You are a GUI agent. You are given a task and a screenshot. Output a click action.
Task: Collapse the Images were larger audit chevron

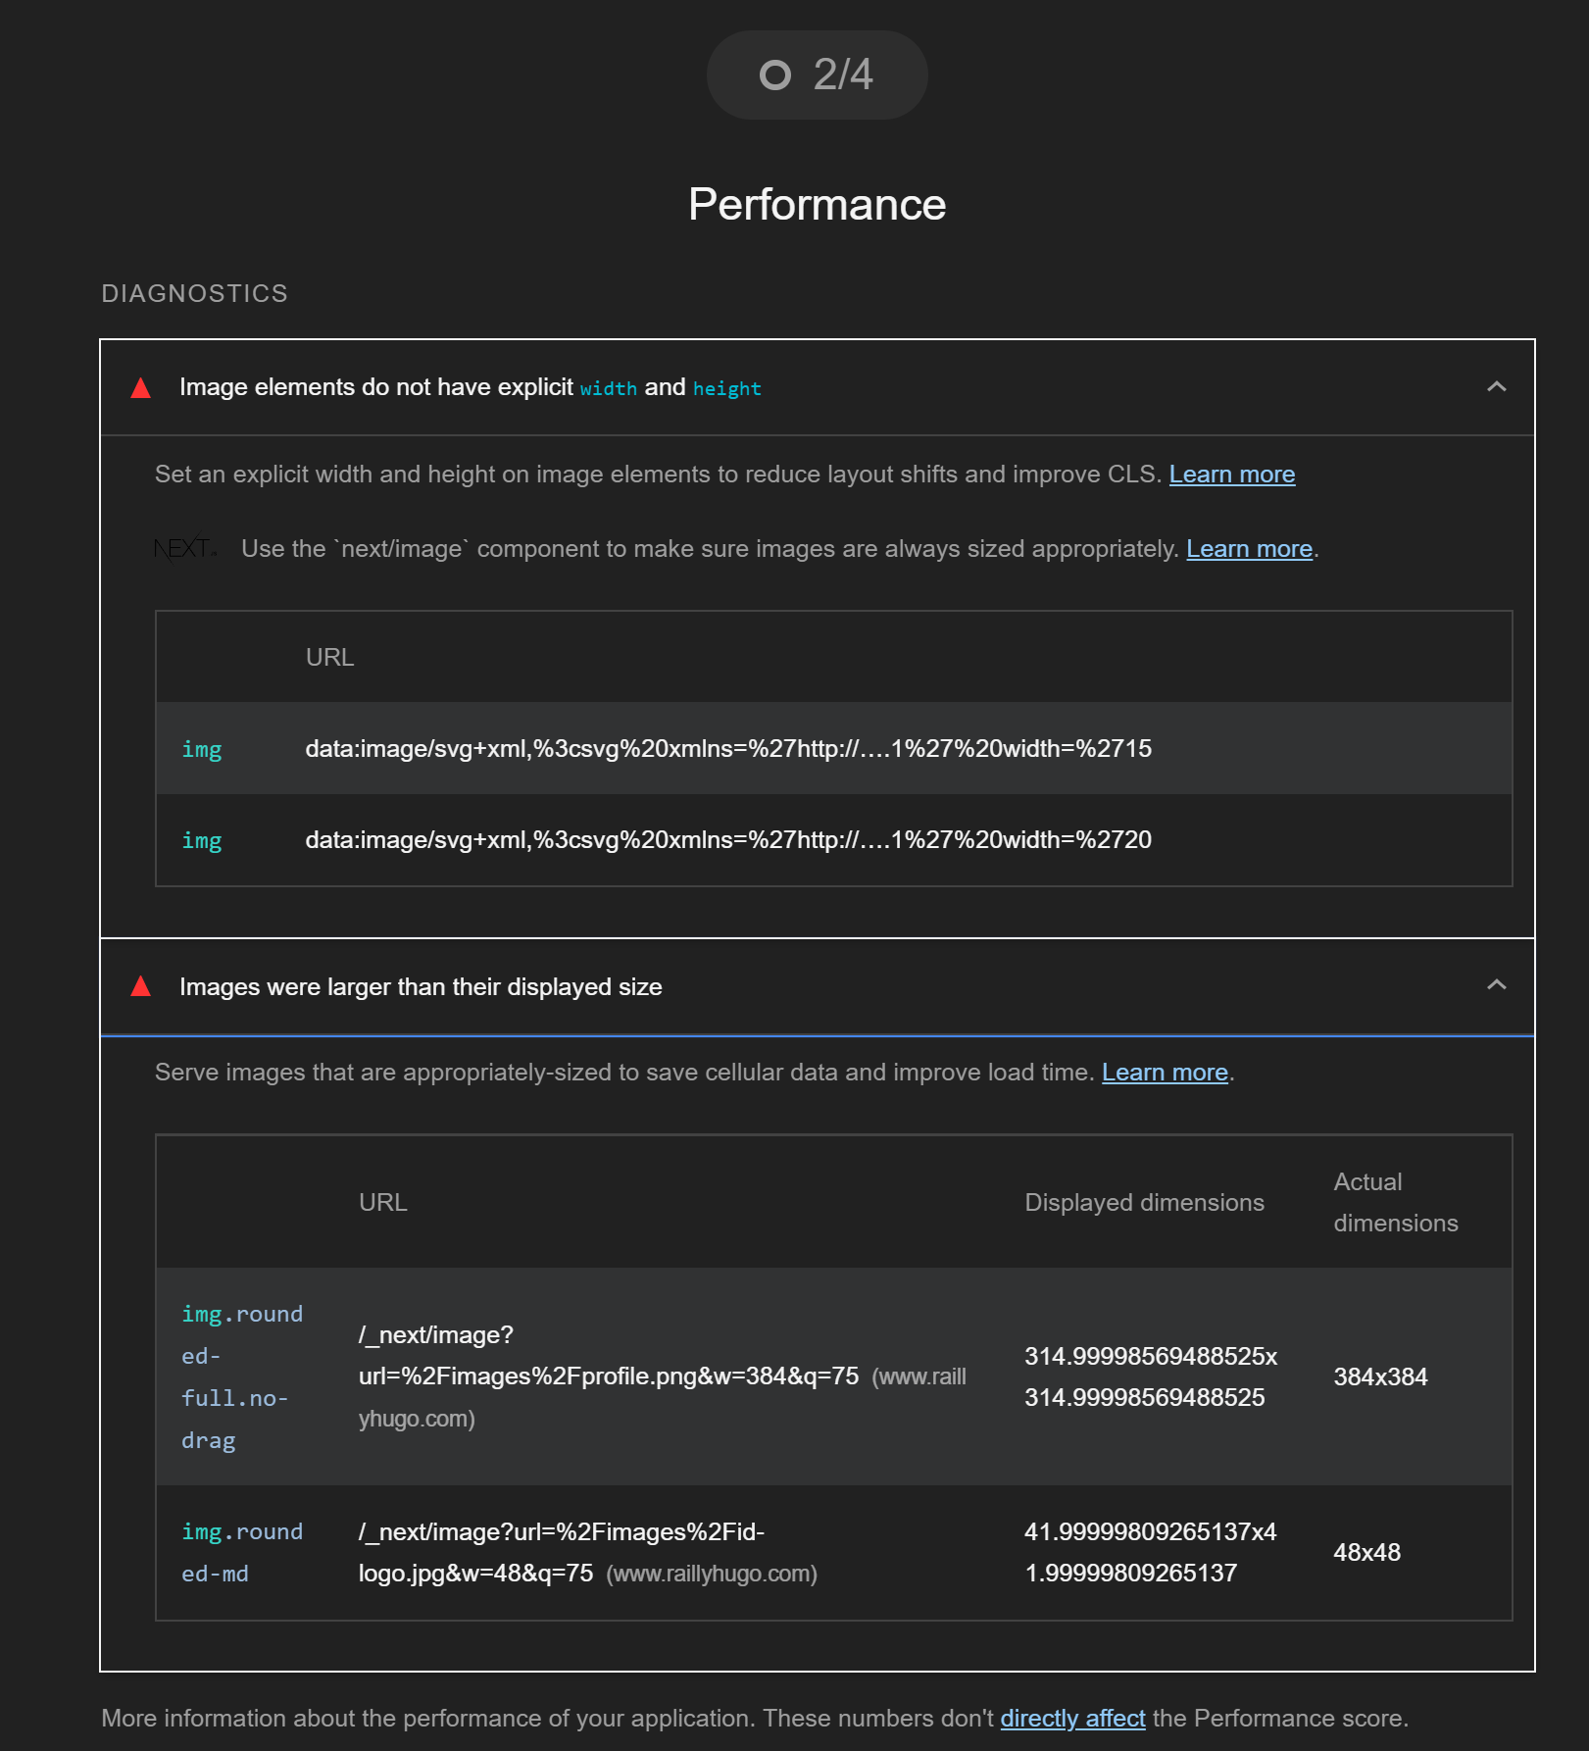pyautogui.click(x=1496, y=985)
